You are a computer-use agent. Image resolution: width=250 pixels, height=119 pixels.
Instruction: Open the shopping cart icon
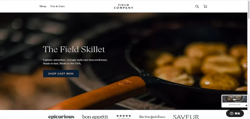[205, 6]
